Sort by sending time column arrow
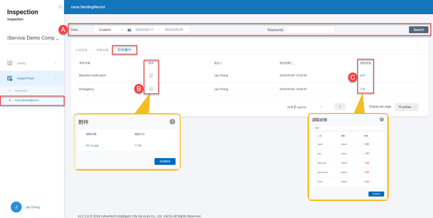This screenshot has width=433, height=218. pyautogui.click(x=292, y=63)
